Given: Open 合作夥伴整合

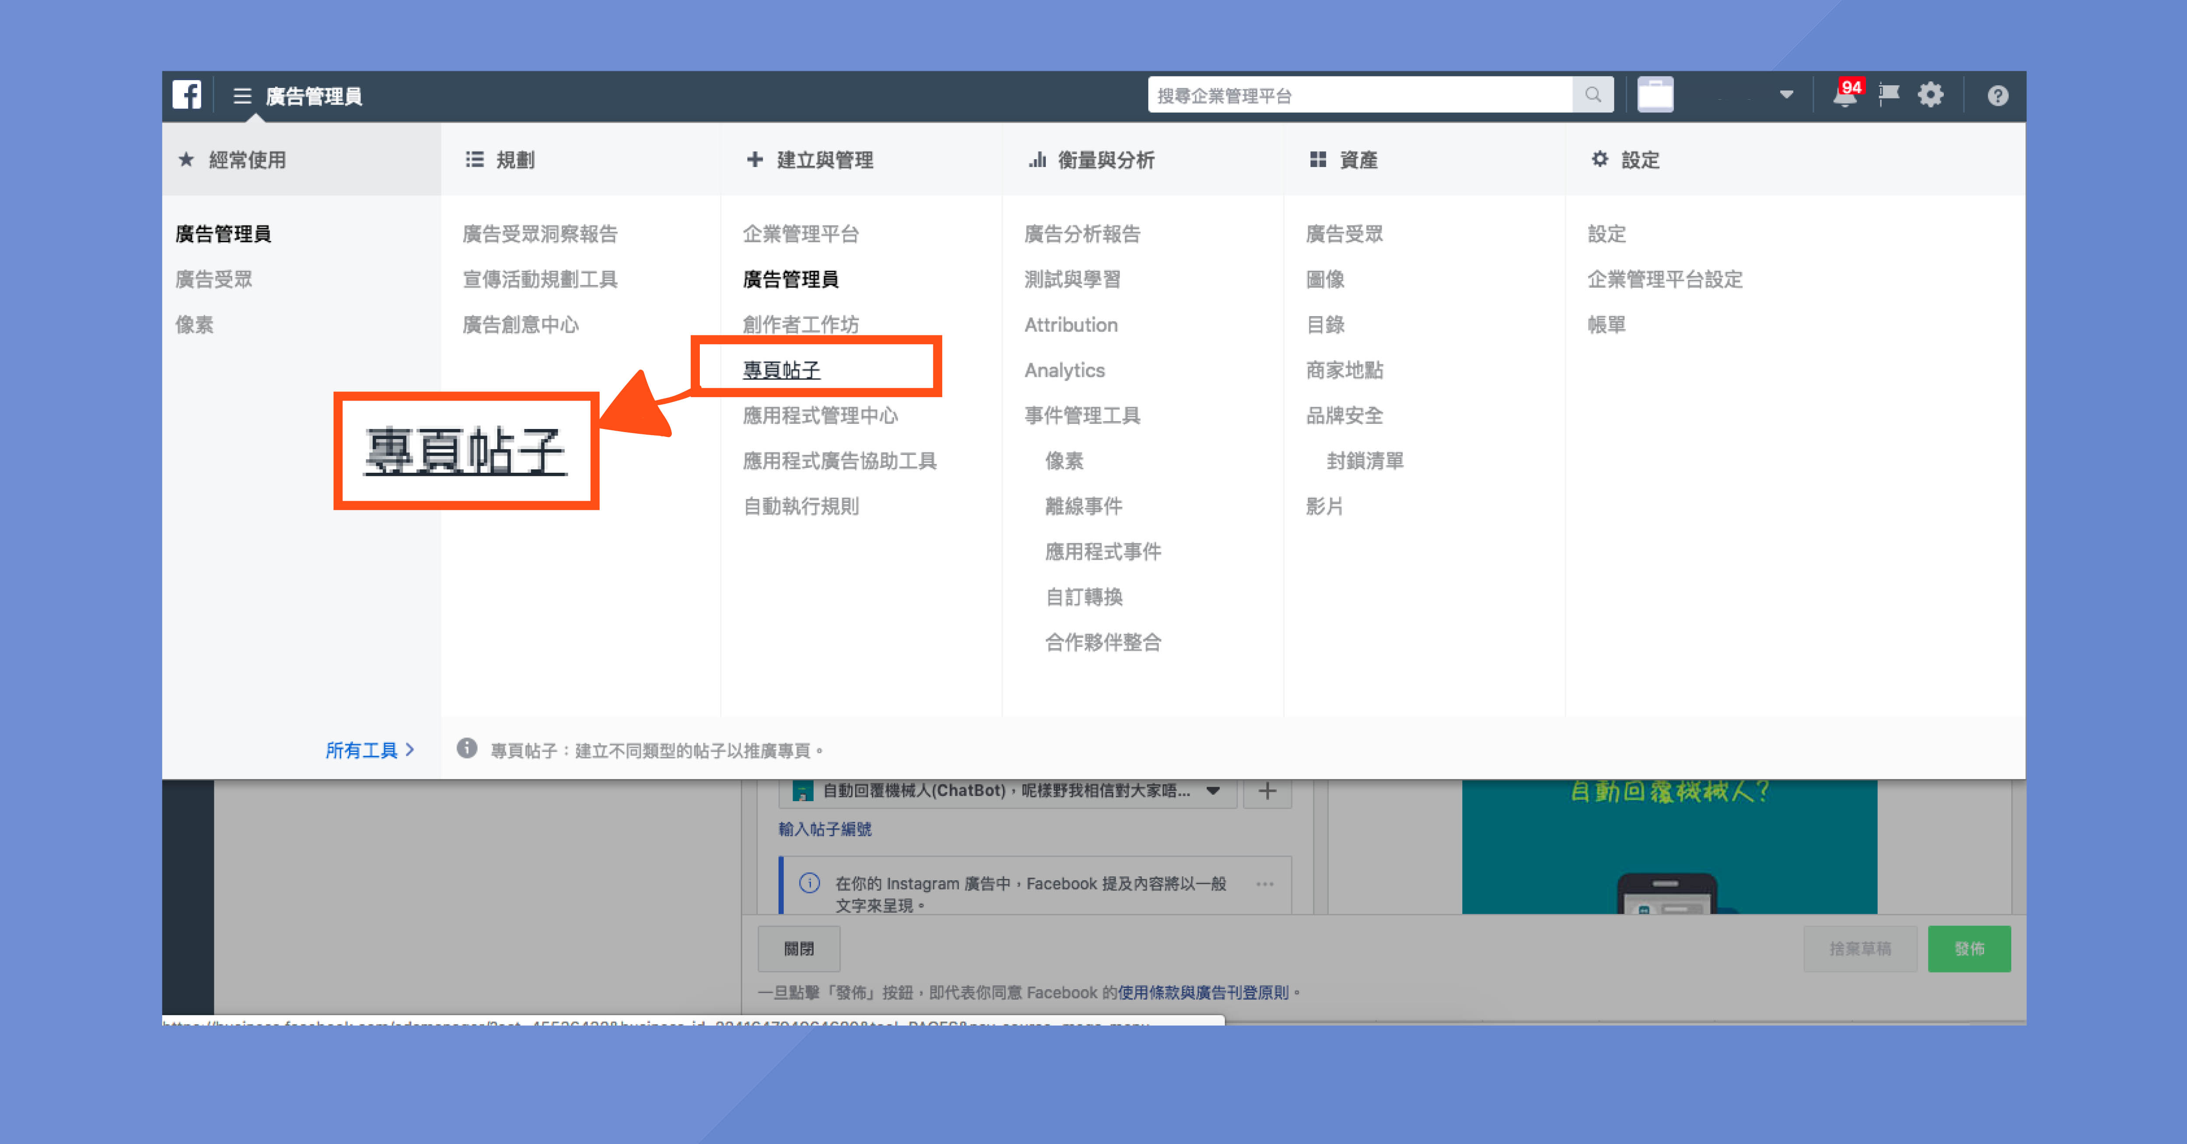Looking at the screenshot, I should point(1103,642).
